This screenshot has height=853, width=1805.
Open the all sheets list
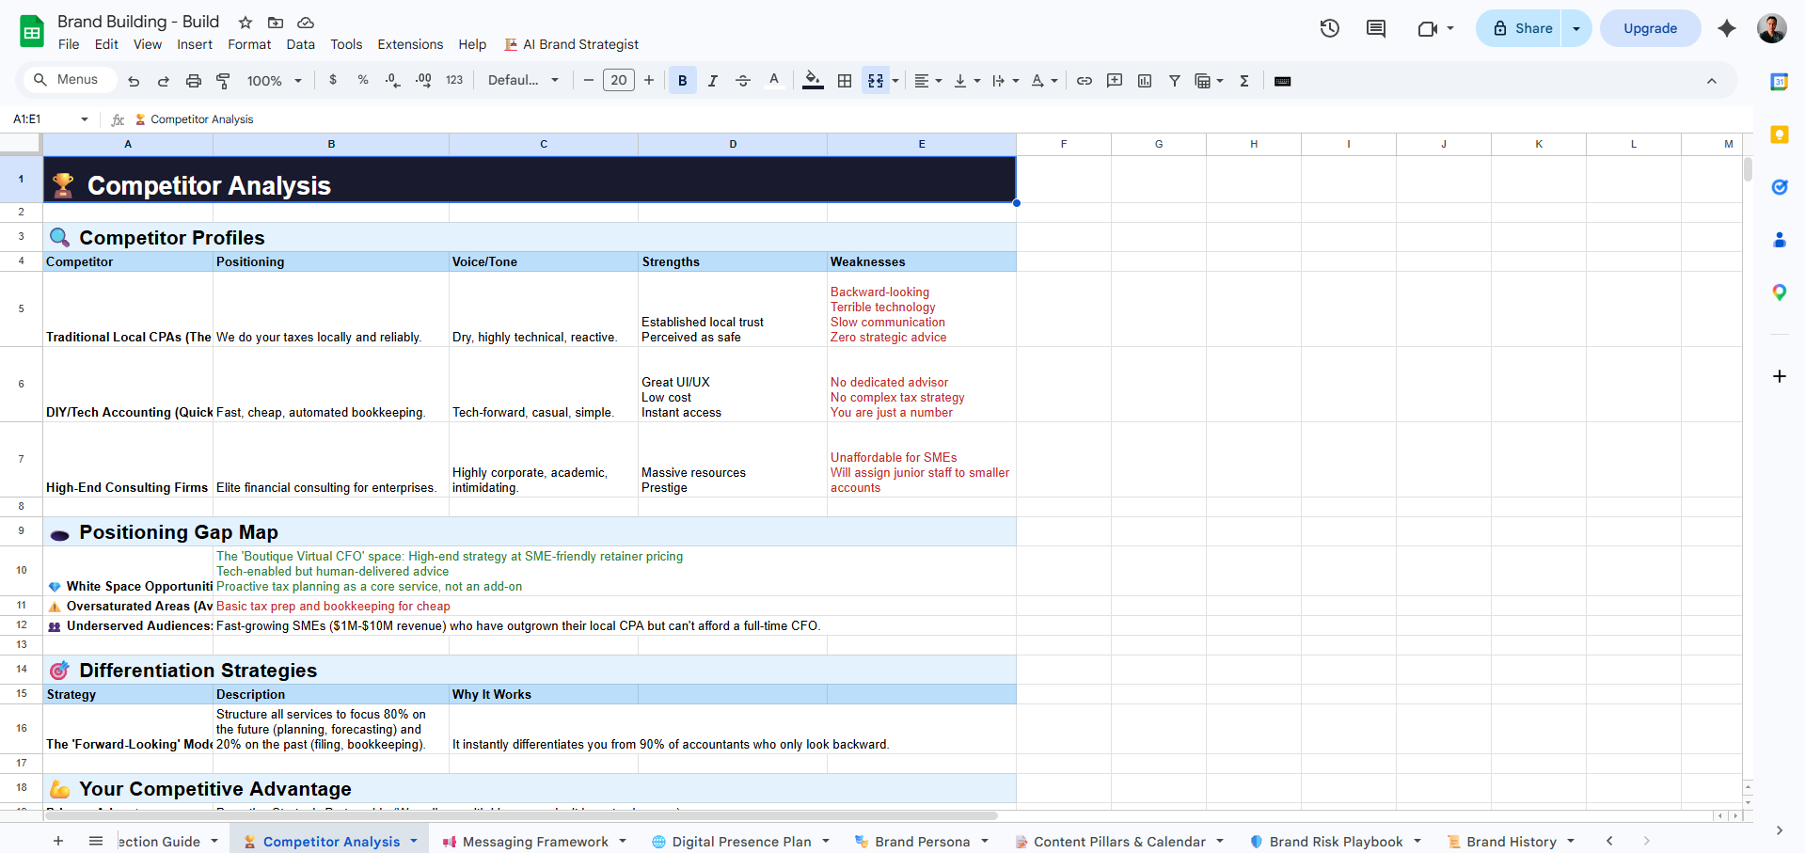pyautogui.click(x=96, y=841)
